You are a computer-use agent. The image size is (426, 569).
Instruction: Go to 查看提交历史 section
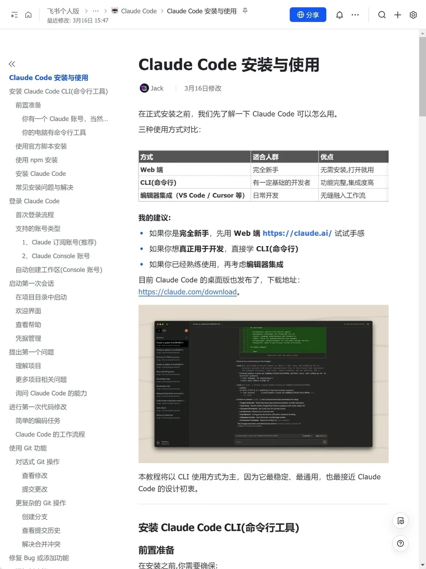pyautogui.click(x=41, y=530)
